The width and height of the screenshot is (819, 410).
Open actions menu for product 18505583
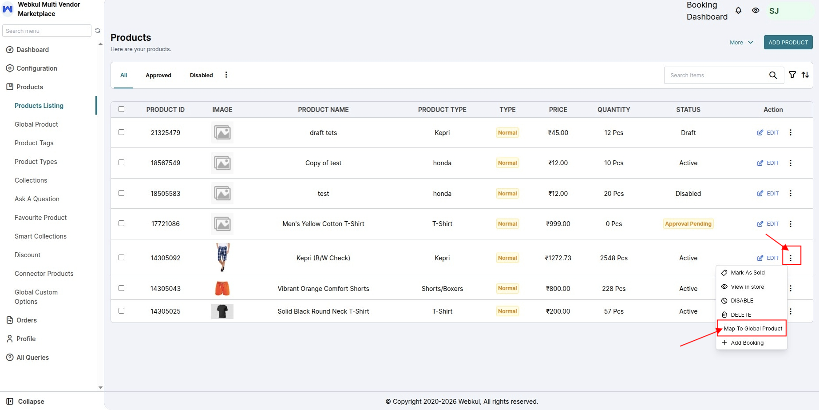(791, 193)
